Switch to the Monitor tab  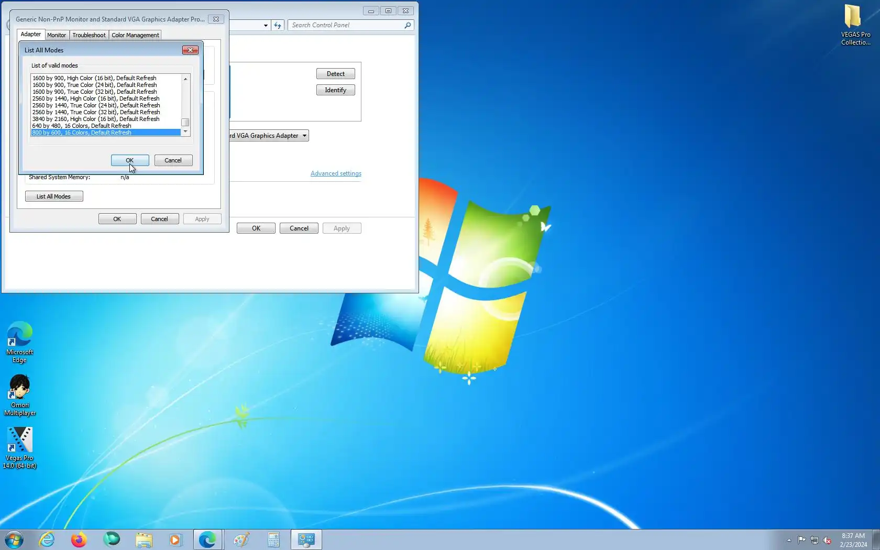[x=57, y=35]
